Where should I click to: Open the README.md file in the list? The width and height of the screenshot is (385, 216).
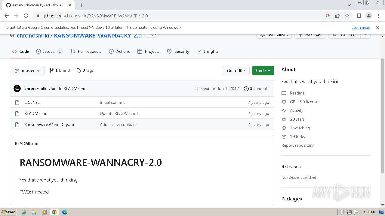tap(36, 113)
